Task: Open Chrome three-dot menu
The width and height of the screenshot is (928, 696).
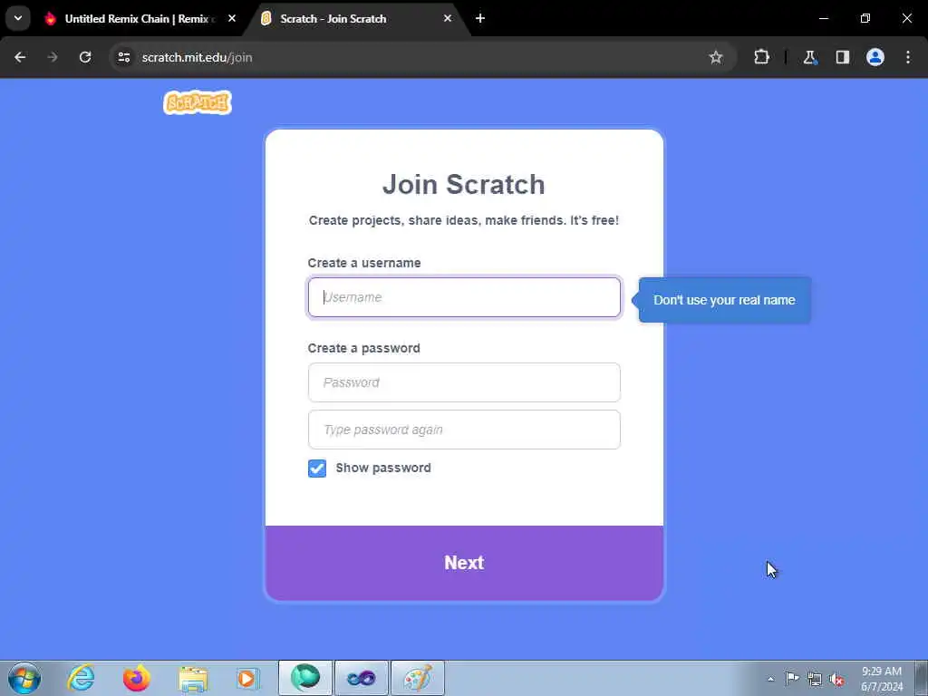Action: tap(908, 57)
